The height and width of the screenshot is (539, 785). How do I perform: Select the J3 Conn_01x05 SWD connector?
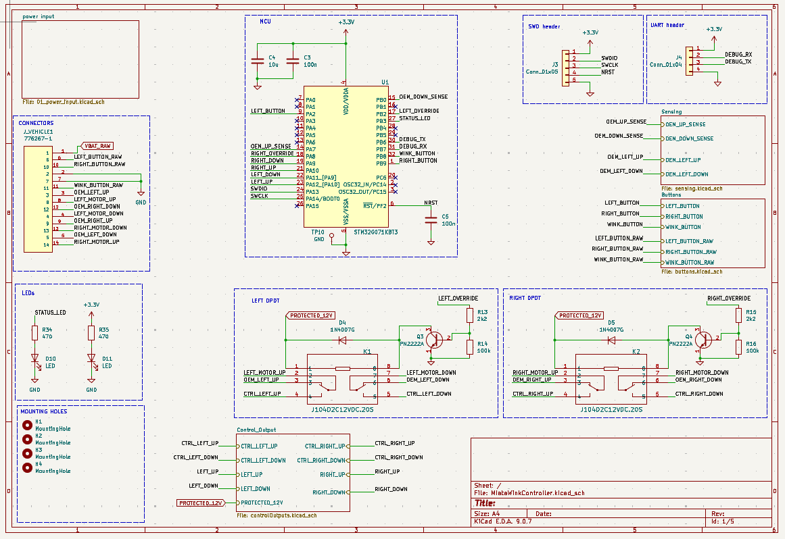click(566, 68)
